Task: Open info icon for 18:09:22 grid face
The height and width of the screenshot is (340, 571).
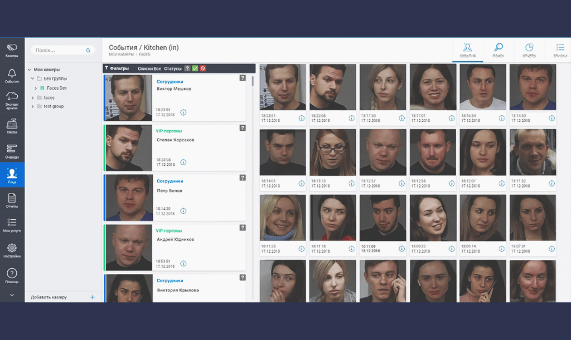Action: [452, 249]
